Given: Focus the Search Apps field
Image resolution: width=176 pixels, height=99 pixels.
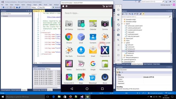Looking at the screenshot, I should point(87,13).
